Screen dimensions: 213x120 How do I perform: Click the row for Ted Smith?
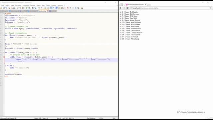point(128,12)
